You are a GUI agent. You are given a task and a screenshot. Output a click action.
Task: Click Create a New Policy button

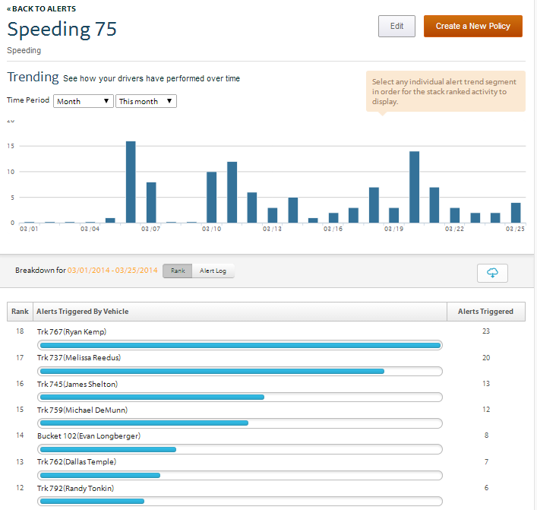click(472, 26)
